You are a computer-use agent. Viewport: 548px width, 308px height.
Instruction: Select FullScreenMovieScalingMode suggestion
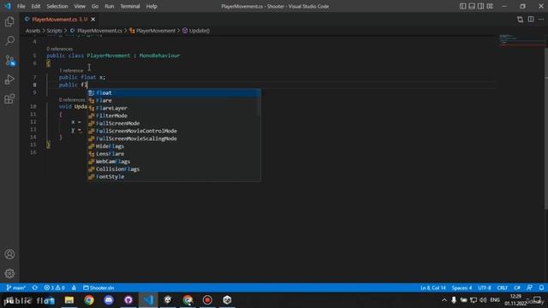pos(174,139)
